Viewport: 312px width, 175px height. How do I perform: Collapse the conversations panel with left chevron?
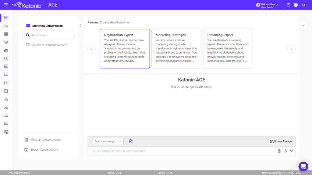coord(80,26)
